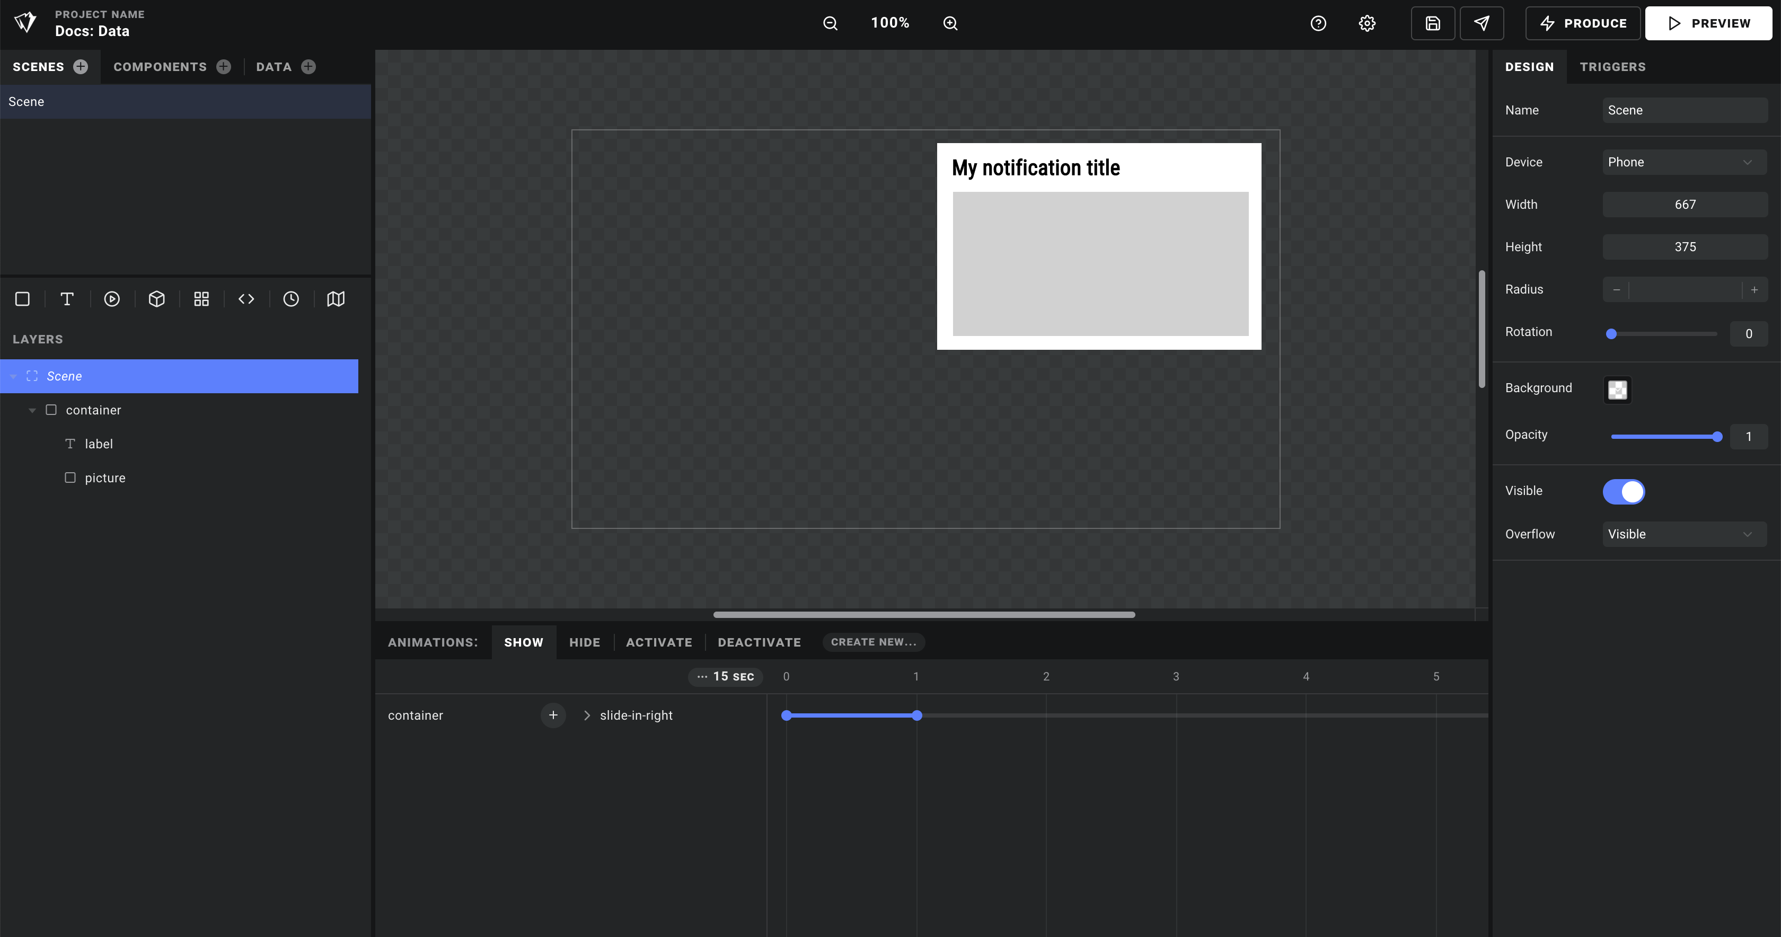Open help question mark icon
Viewport: 1781px width, 937px height.
click(1318, 23)
